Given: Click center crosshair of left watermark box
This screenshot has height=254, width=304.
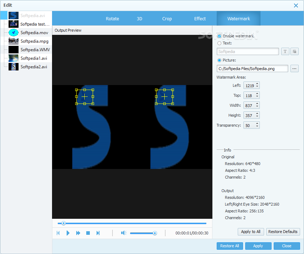Looking at the screenshot, I should [x=85, y=97].
